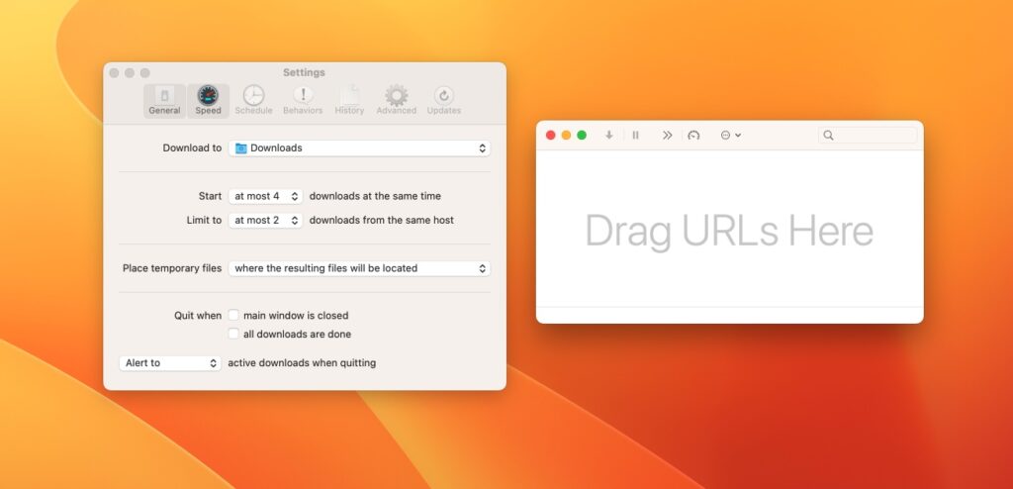Screen dimensions: 1013x489
Task: Click the magnifying glass search icon
Action: [x=828, y=136]
